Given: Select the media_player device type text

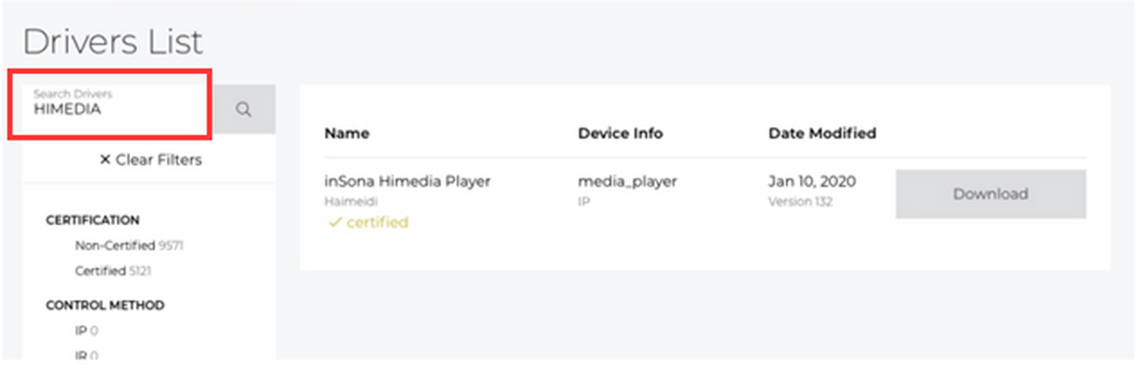Looking at the screenshot, I should [x=626, y=182].
